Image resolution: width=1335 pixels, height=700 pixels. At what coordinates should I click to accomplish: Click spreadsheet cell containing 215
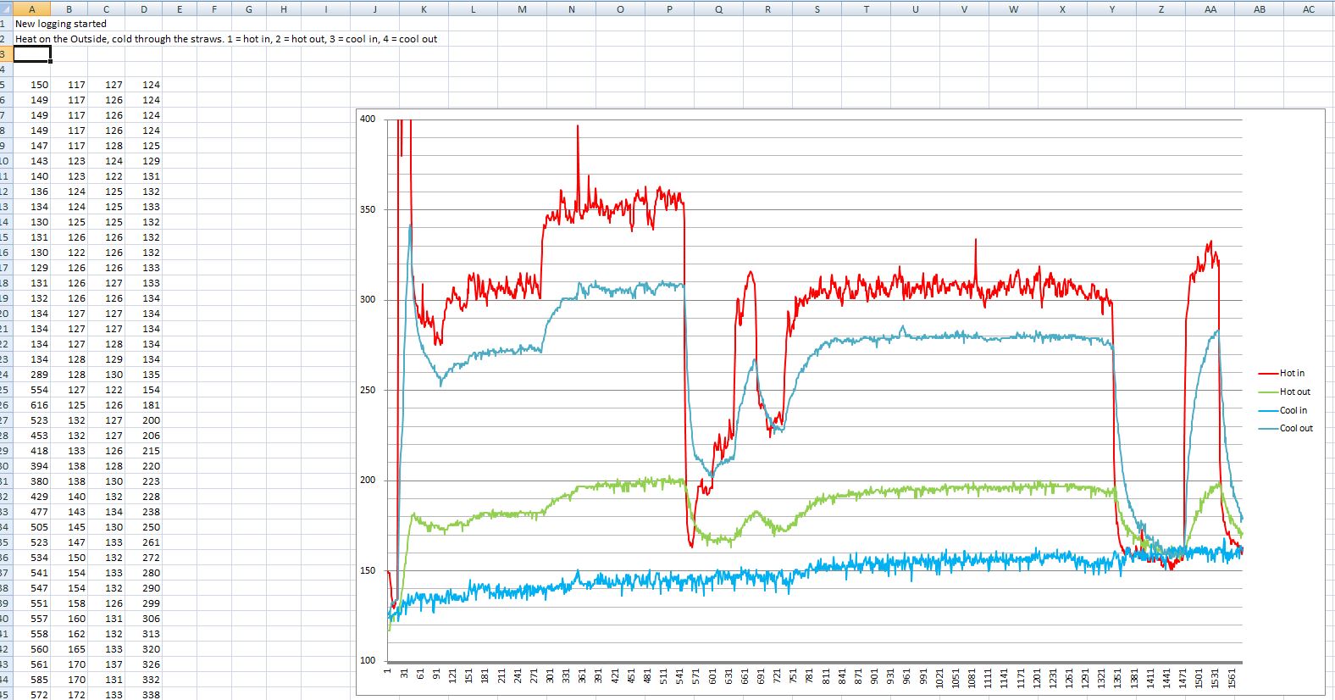point(144,451)
